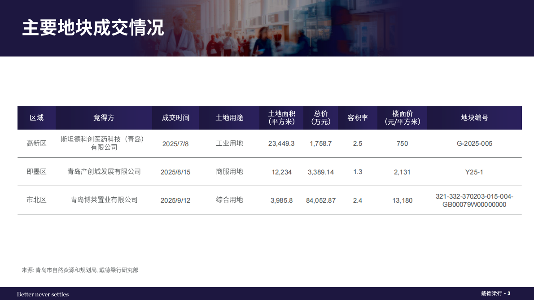
Task: Click the date 2025/8/15 cell
Action: (175, 172)
